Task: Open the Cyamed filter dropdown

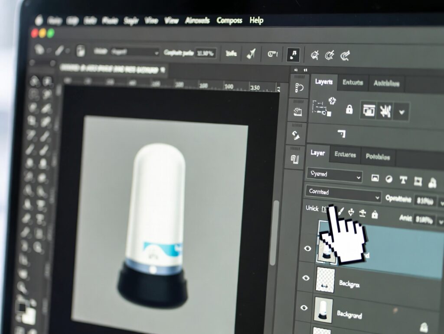Action: [334, 175]
